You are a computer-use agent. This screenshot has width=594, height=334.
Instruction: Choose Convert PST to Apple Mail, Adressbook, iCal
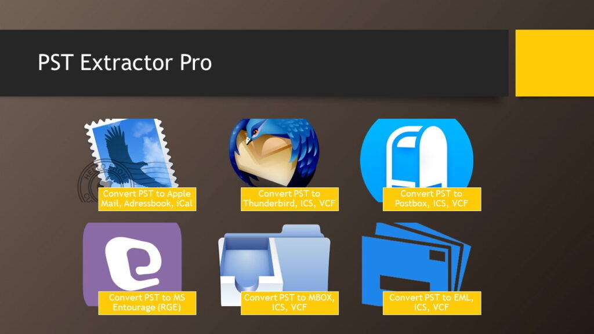click(147, 199)
